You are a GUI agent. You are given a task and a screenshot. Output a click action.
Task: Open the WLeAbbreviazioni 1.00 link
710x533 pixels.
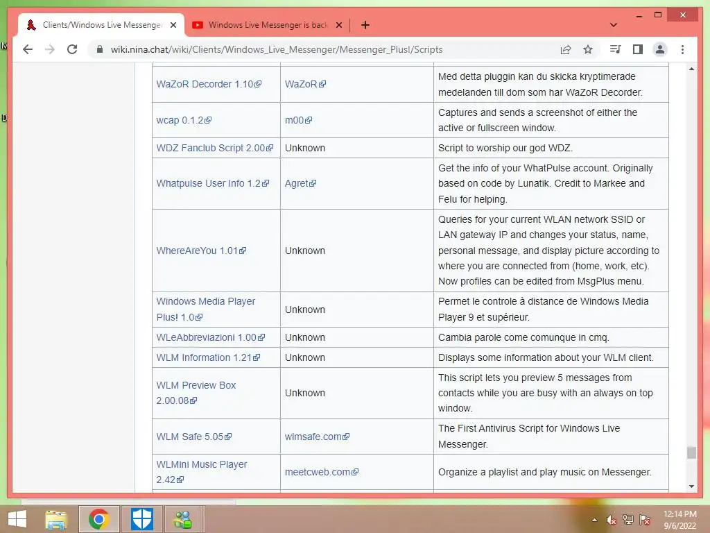211,338
